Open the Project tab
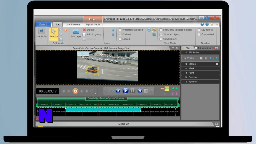 point(43,24)
